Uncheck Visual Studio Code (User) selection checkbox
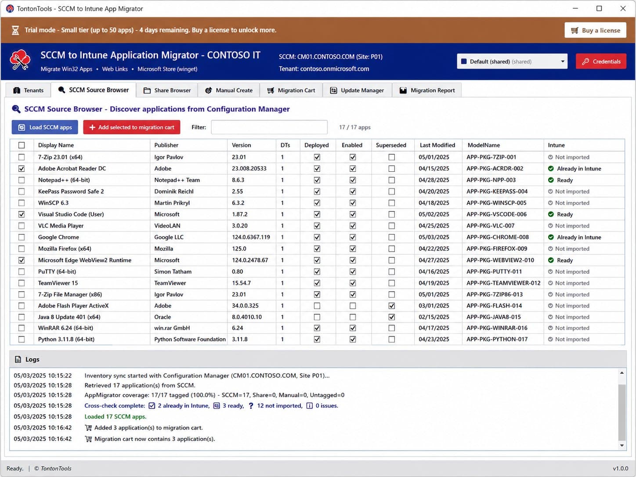Image resolution: width=636 pixels, height=477 pixels. pos(22,214)
